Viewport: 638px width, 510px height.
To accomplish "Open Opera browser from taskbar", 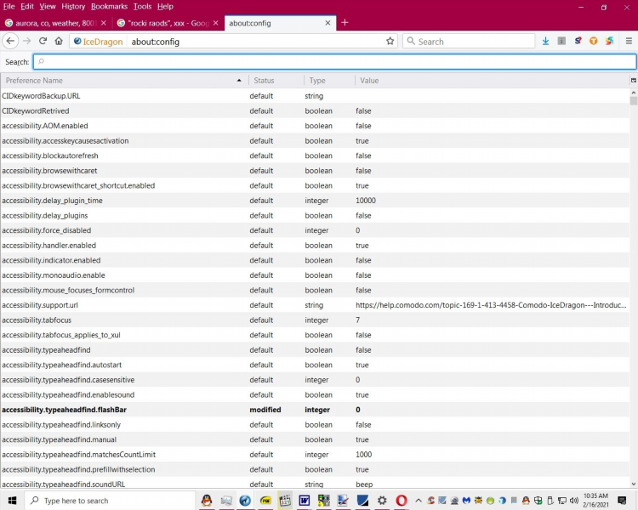I will click(x=402, y=501).
